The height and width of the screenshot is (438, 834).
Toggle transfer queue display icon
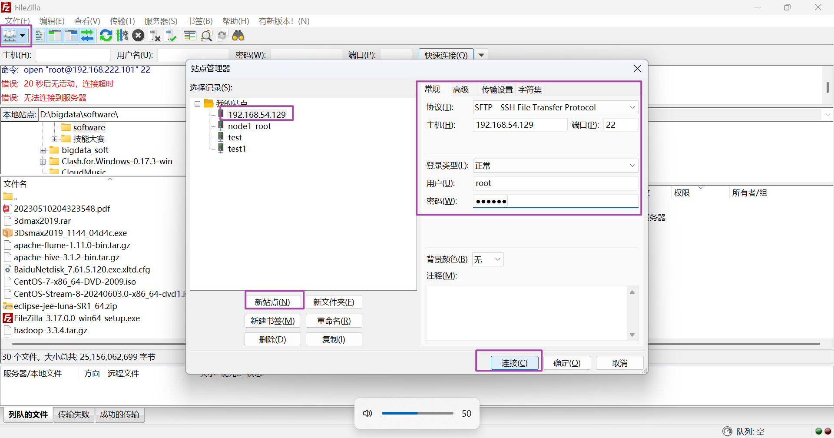87,36
